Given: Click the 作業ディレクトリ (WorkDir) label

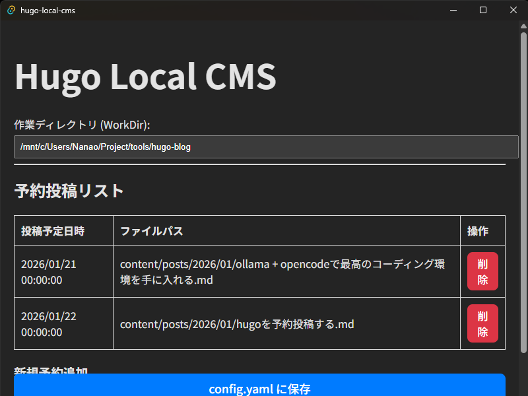Looking at the screenshot, I should point(82,125).
